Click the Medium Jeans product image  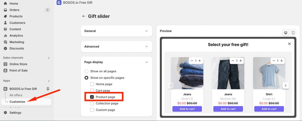[228, 73]
